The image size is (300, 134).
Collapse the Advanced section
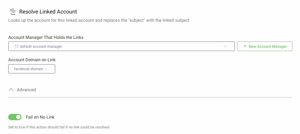click(26, 90)
